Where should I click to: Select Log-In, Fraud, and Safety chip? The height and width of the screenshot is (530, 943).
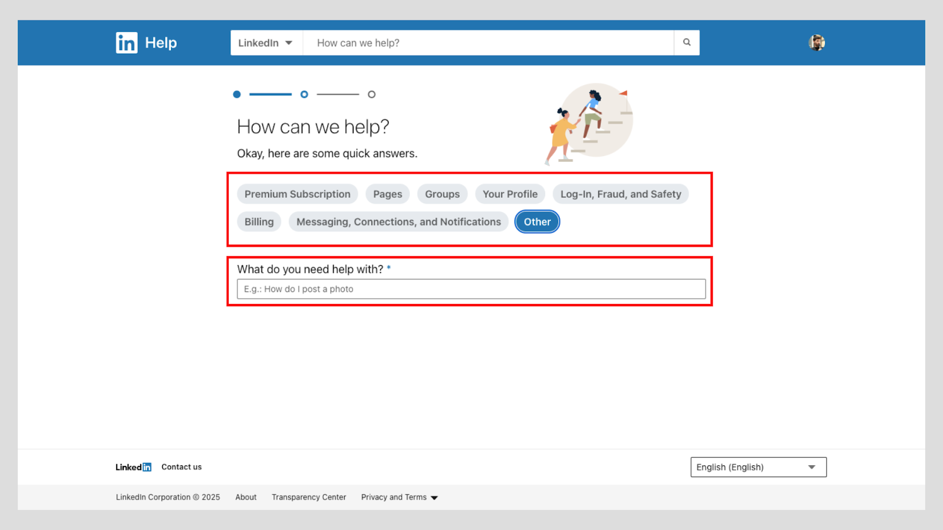tap(621, 194)
